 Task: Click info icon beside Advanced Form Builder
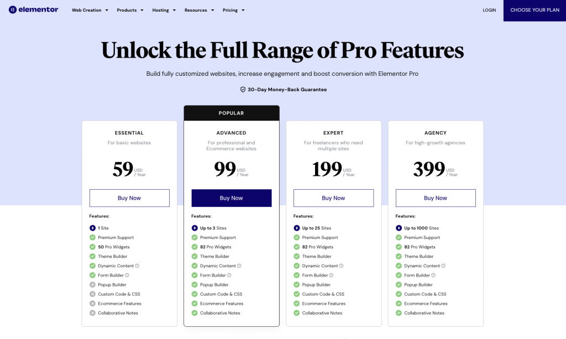(x=229, y=275)
